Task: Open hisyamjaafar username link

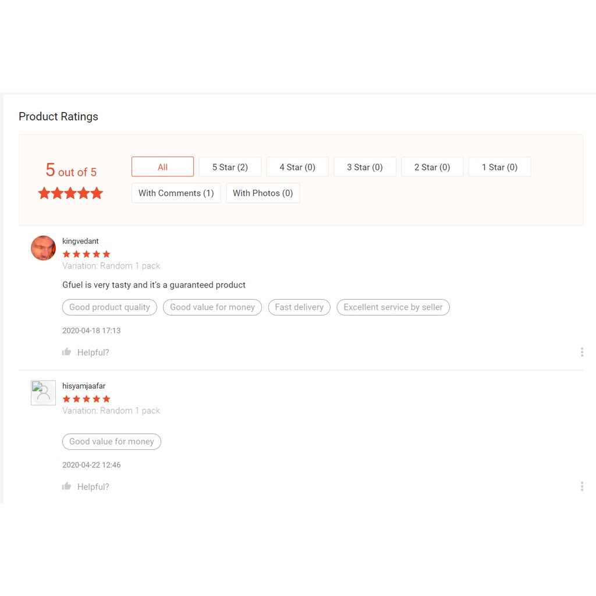Action: 84,386
